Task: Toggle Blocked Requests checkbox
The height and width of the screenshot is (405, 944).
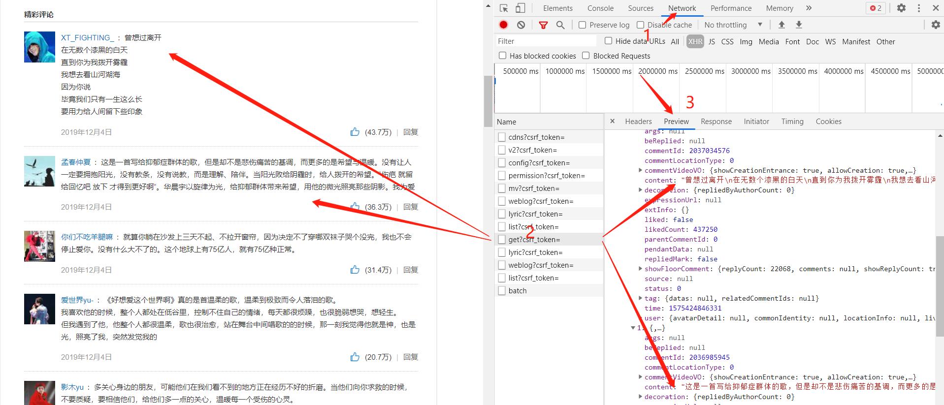Action: (586, 56)
